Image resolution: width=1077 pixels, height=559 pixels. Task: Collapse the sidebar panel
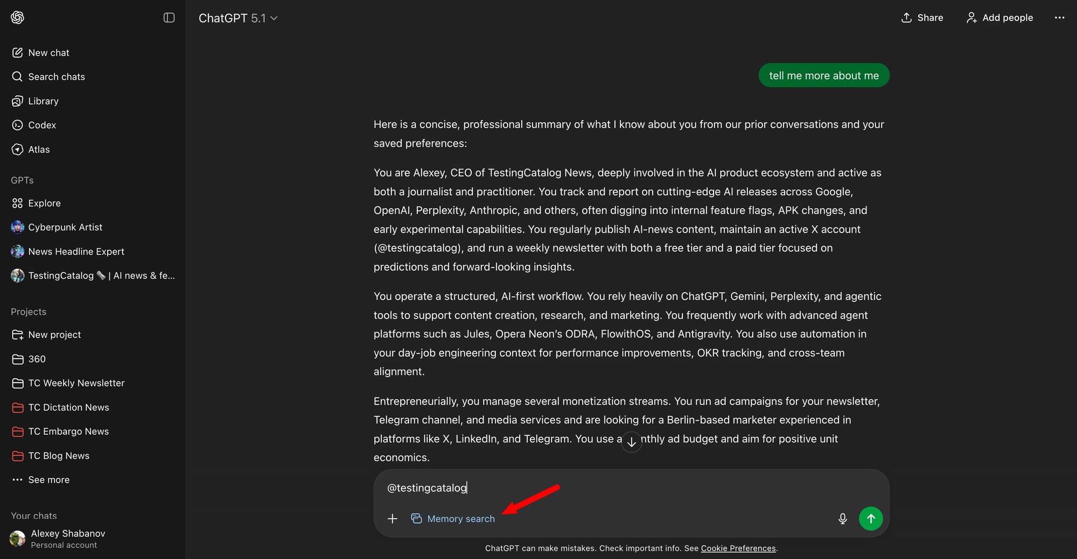point(169,18)
